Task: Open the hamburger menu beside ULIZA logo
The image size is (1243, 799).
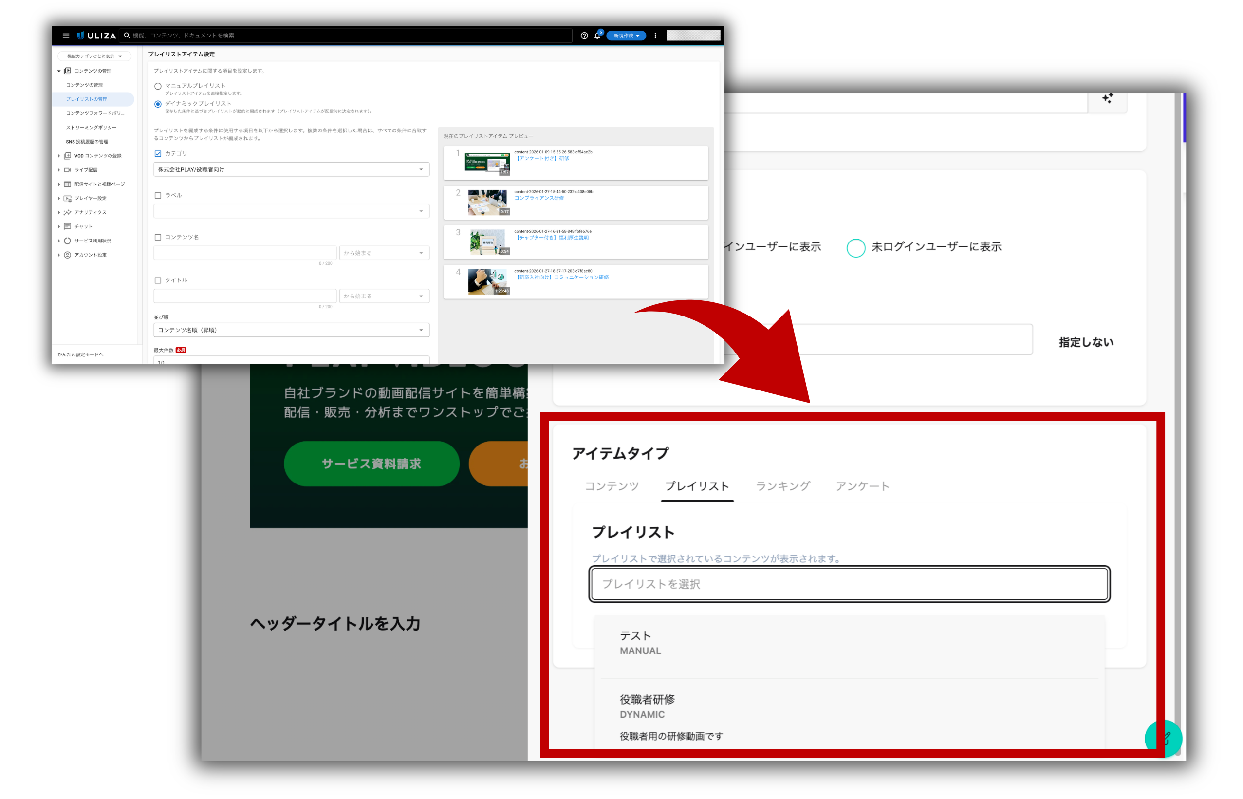Action: 66,35
